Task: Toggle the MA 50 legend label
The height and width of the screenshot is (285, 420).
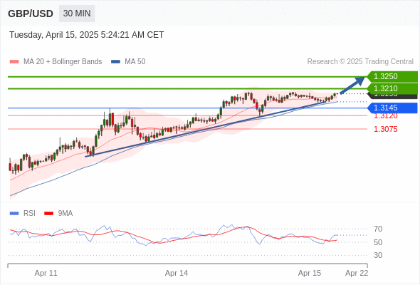Action: click(135, 62)
